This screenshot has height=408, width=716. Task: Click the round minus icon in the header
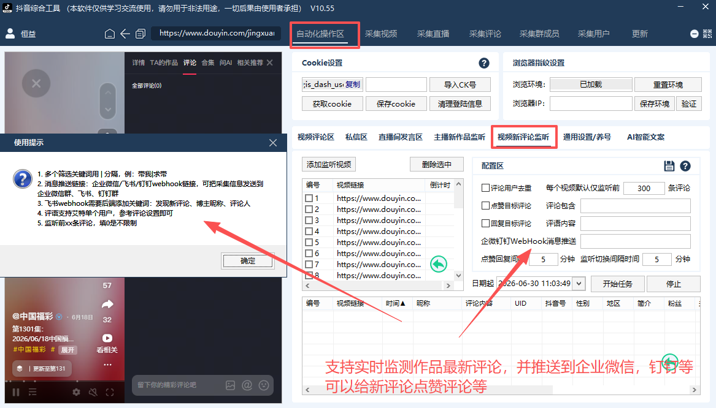pyautogui.click(x=694, y=34)
